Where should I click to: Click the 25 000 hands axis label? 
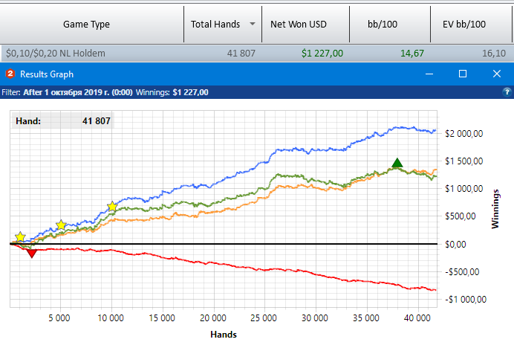coord(264,318)
